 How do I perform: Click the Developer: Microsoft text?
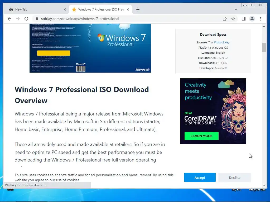[213, 68]
